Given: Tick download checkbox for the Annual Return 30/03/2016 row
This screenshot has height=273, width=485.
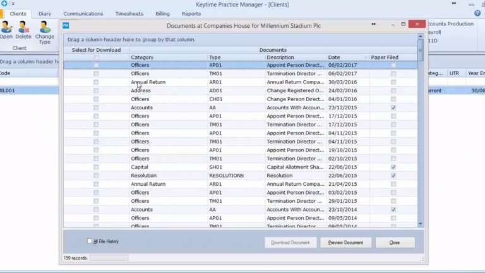Looking at the screenshot, I should [x=96, y=82].
